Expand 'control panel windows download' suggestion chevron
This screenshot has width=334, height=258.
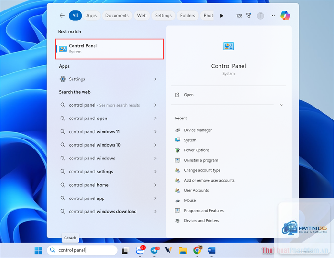(x=155, y=211)
